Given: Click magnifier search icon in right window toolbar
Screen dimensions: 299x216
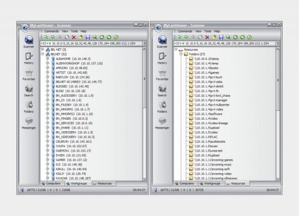Looking at the screenshot, I should (x=228, y=37).
